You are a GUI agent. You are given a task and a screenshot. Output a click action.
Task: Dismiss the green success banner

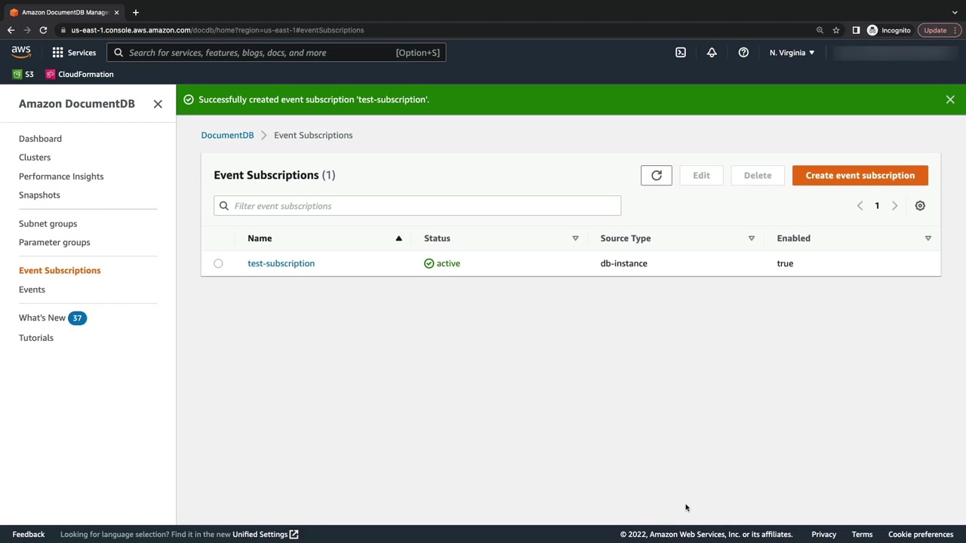point(950,100)
